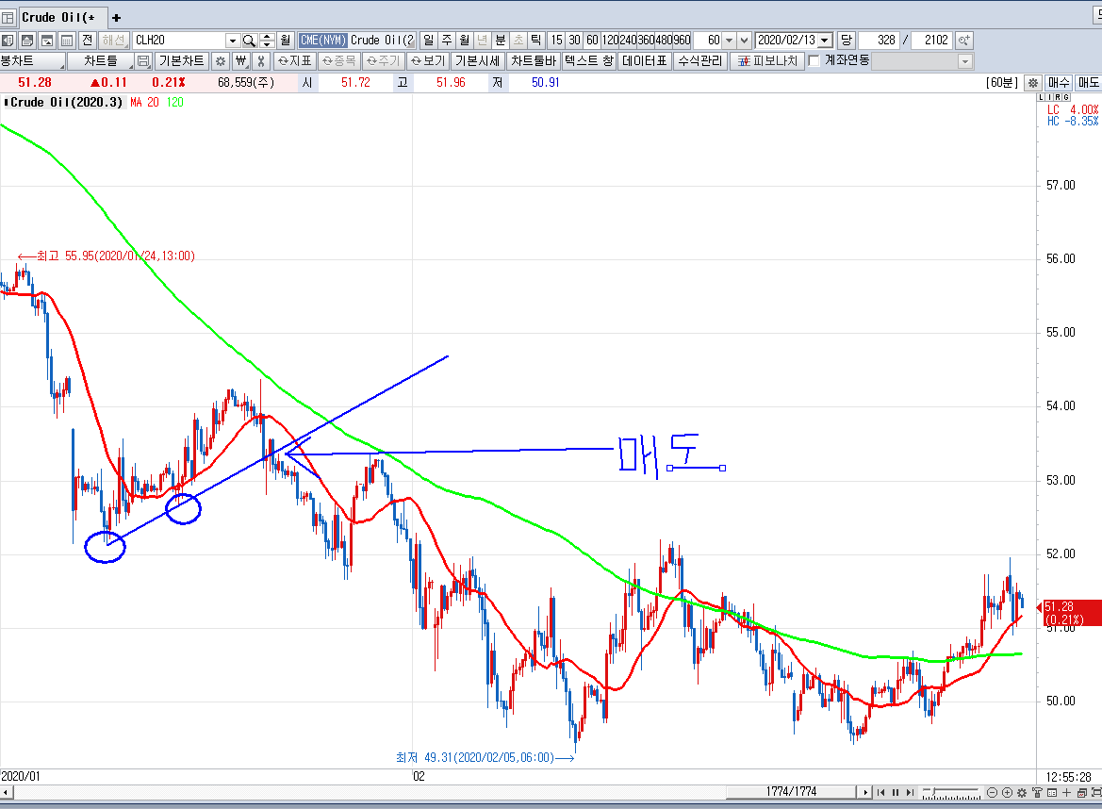This screenshot has height=809, width=1102.
Task: Pause chart playback
Action: (896, 792)
